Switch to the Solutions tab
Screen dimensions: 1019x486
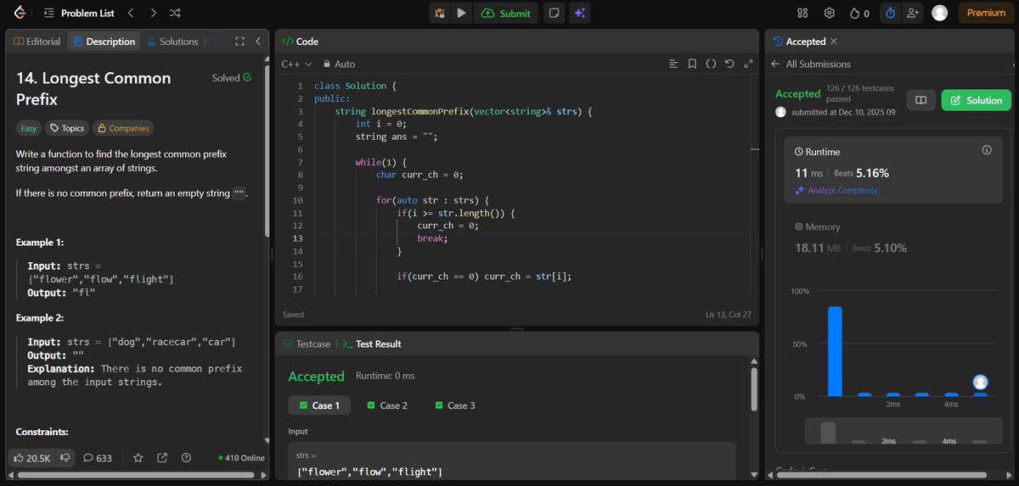(x=173, y=41)
